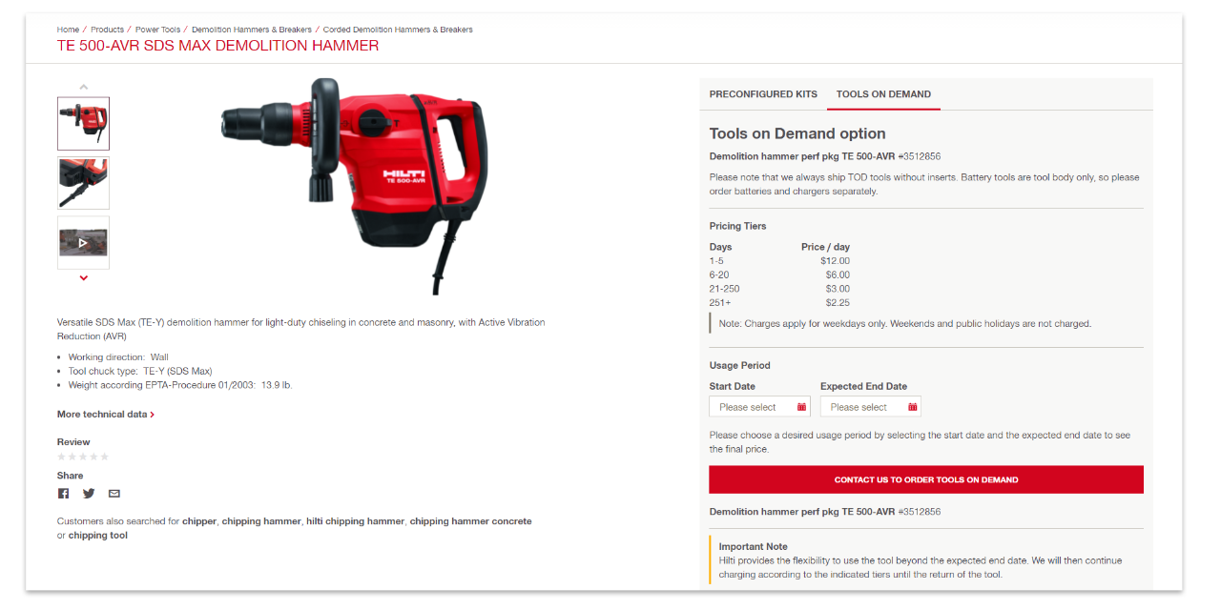This screenshot has height=610, width=1221.
Task: Select second product close-up thumbnail
Action: [83, 183]
